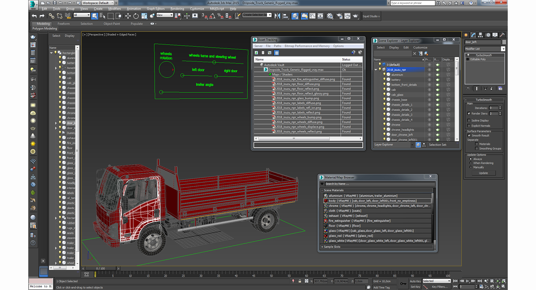Click the TurboSmooth Iterations spinner arrows
Screen dimensions: 536x290
point(500,108)
